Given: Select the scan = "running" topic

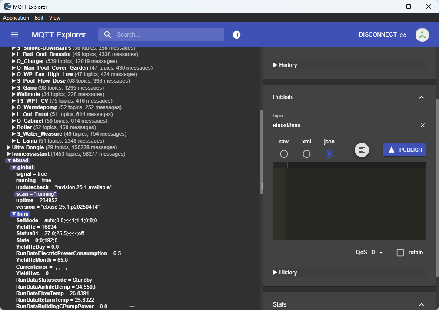Looking at the screenshot, I should point(36,194).
